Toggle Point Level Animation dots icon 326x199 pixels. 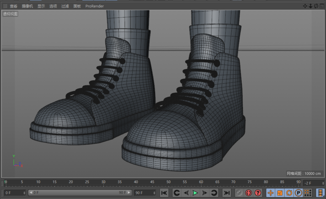click(x=308, y=193)
